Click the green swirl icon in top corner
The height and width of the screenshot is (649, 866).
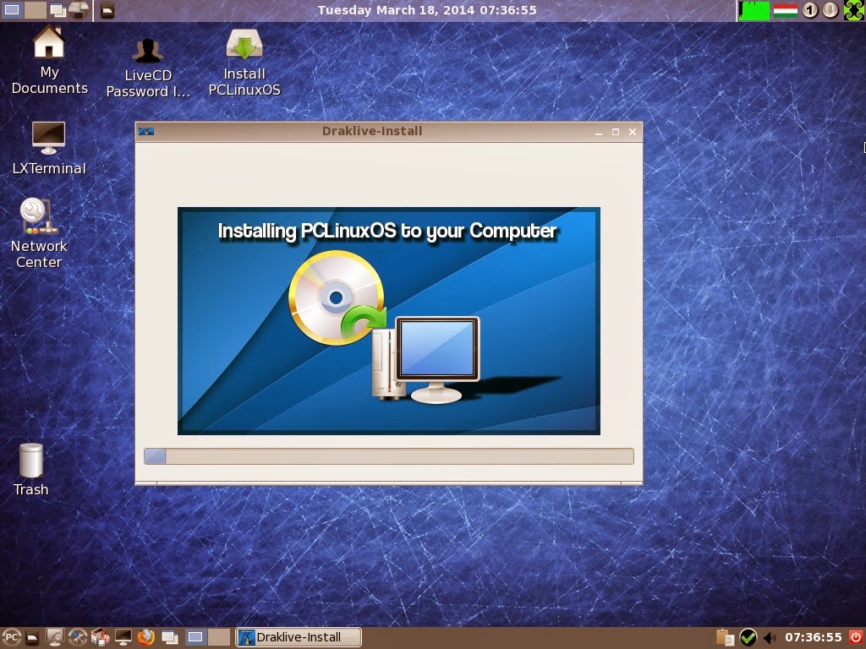coord(854,10)
